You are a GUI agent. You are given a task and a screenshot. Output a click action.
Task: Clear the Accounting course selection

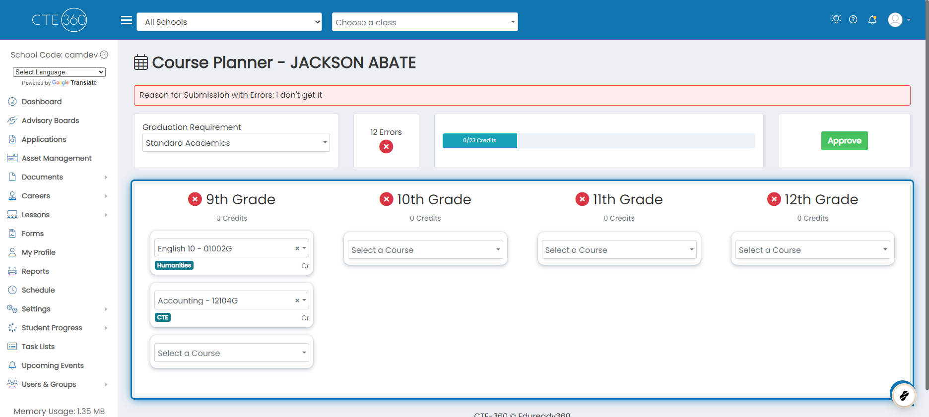coord(297,300)
